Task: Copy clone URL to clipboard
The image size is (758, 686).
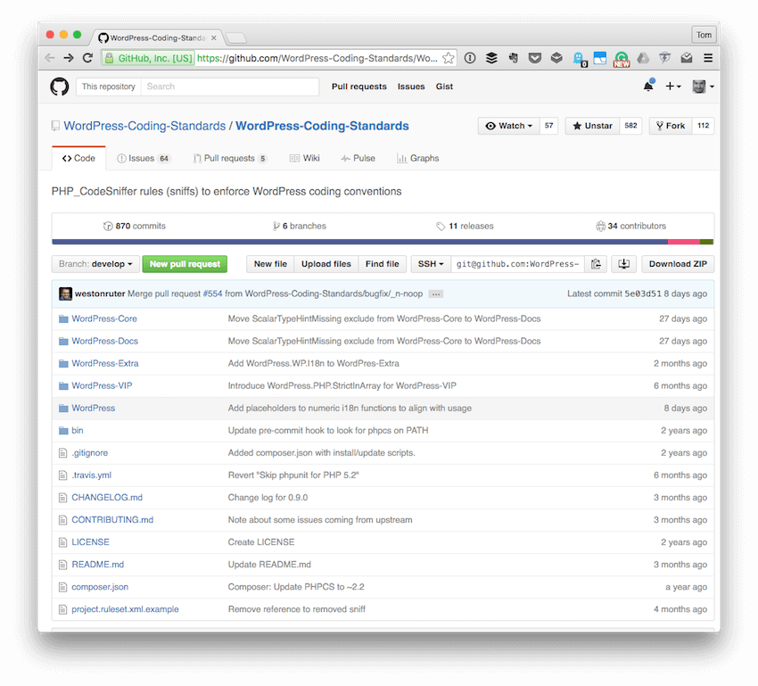Action: click(x=596, y=264)
